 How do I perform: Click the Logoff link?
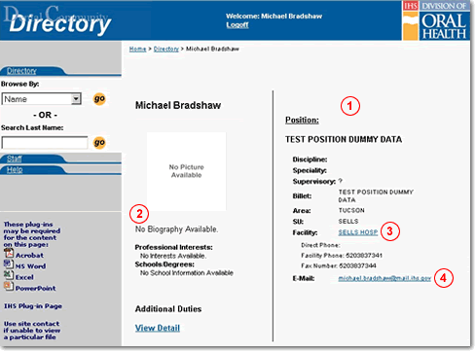tap(237, 25)
